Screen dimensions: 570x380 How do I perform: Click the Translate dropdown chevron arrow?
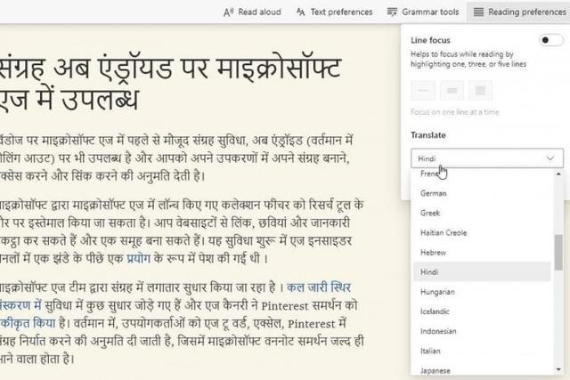(550, 158)
